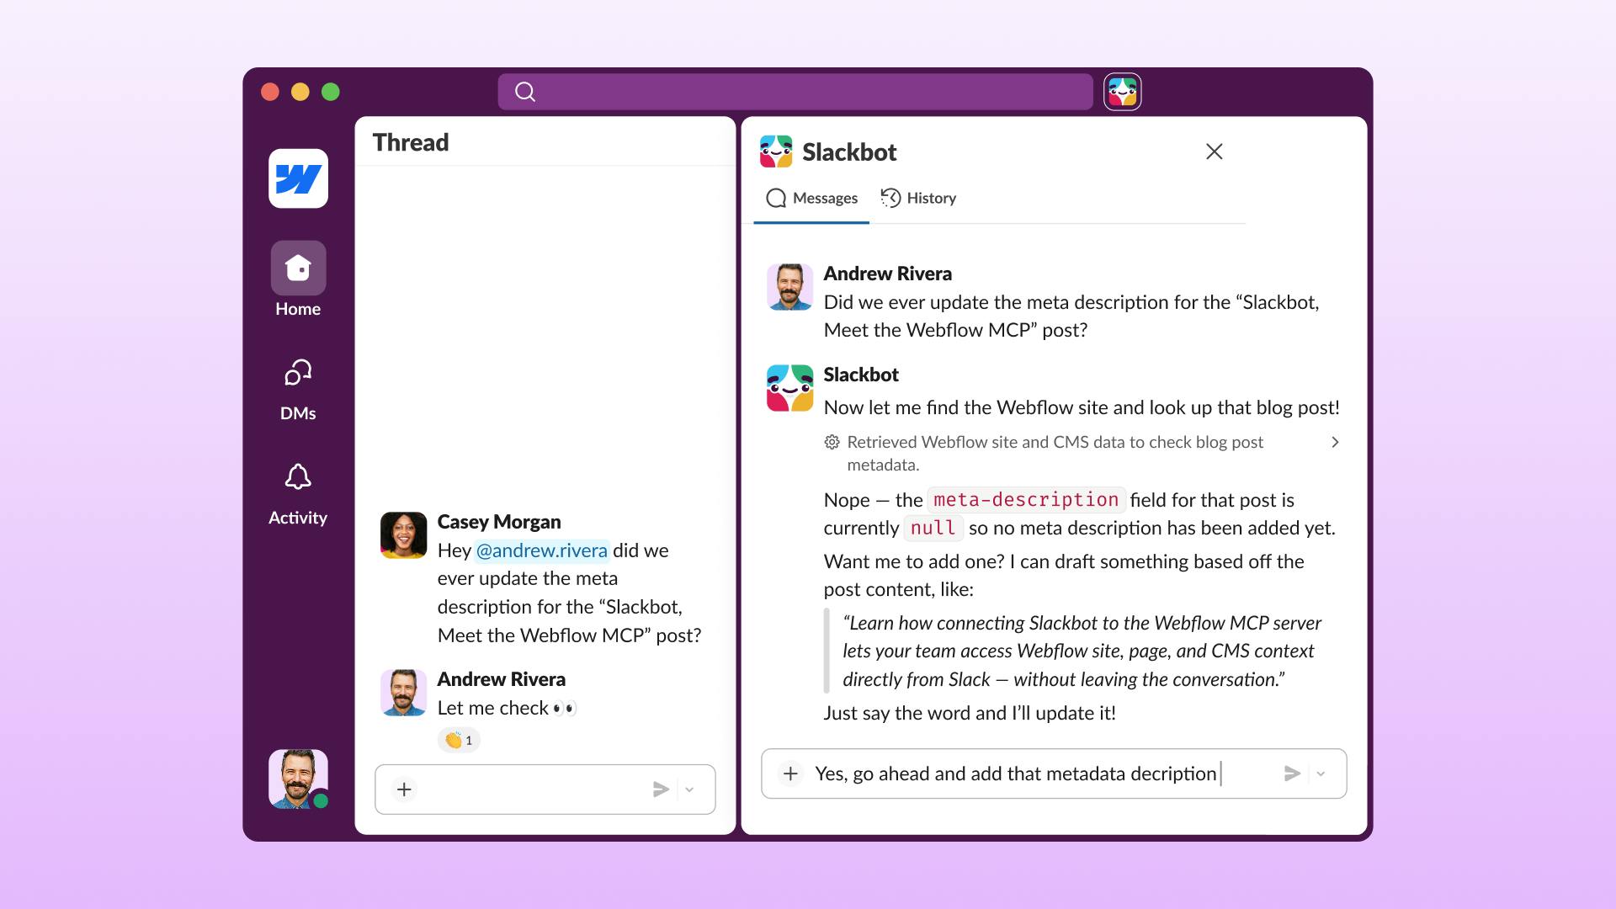Click the meta-description code snippet
This screenshot has height=909, width=1616.
(x=1026, y=500)
